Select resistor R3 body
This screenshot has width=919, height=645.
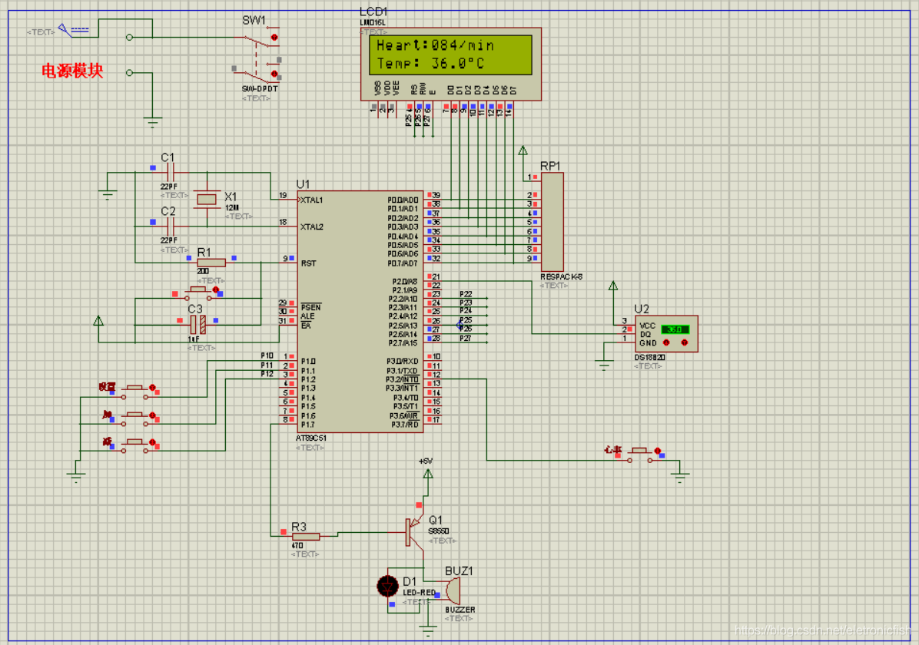point(306,536)
